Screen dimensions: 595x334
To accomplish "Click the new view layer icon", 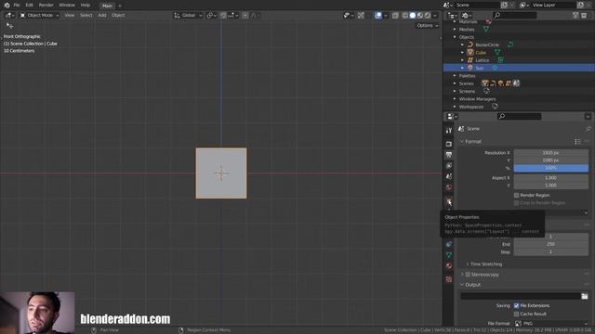I will [x=580, y=5].
